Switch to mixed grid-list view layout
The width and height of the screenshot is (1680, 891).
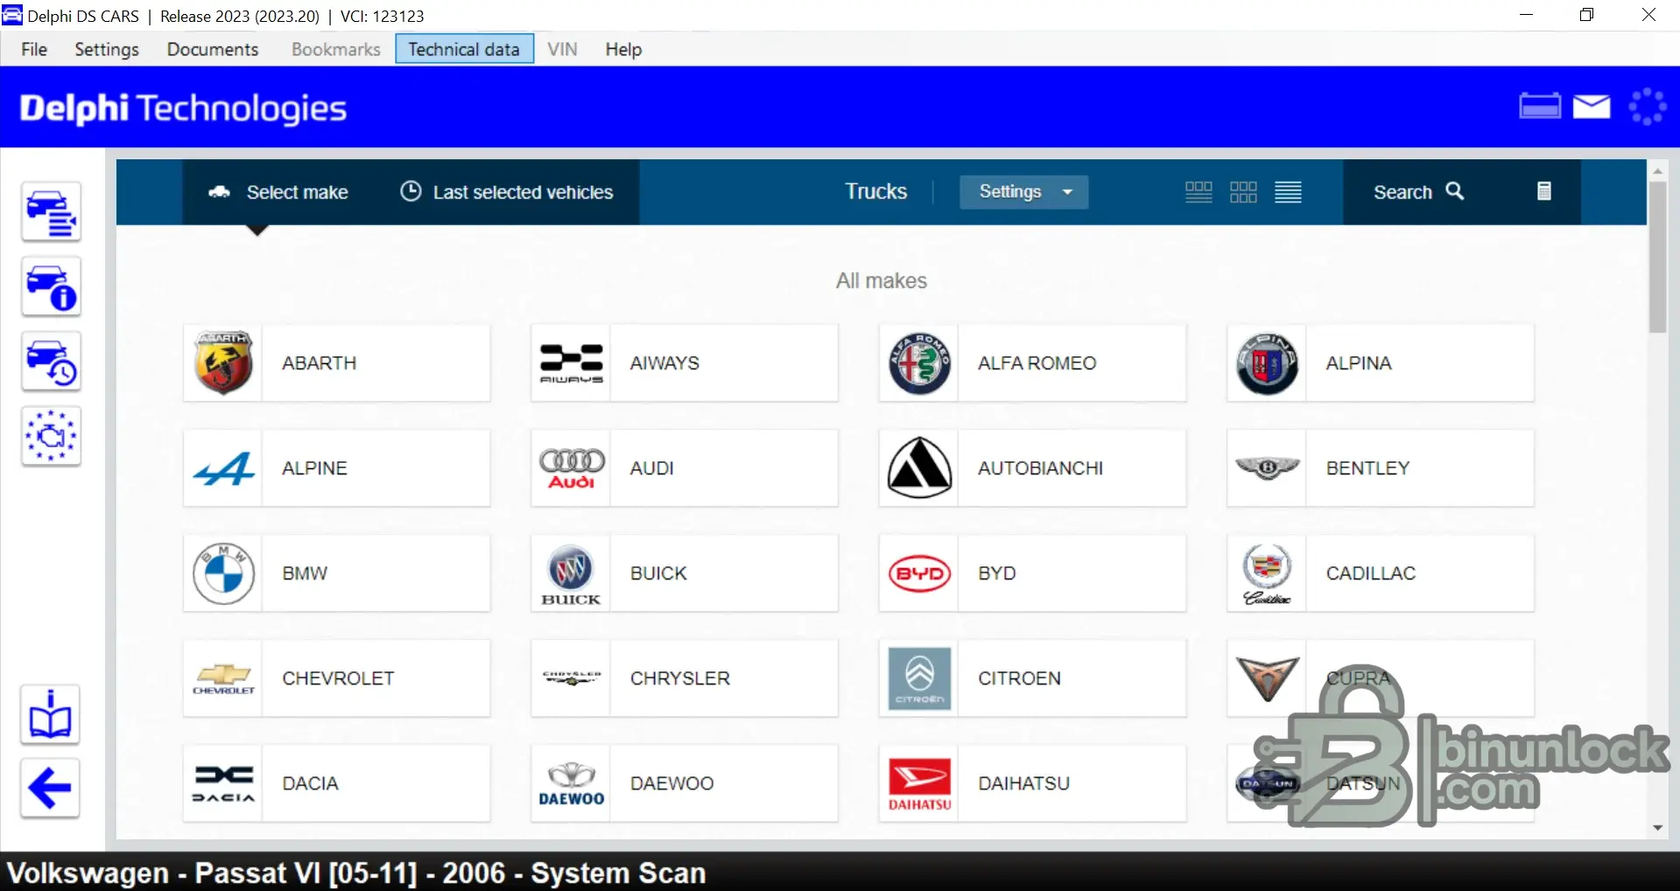pyautogui.click(x=1198, y=192)
